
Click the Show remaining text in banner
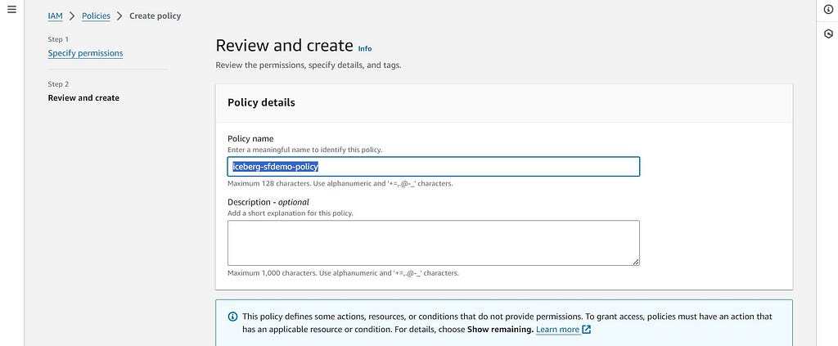pos(500,330)
